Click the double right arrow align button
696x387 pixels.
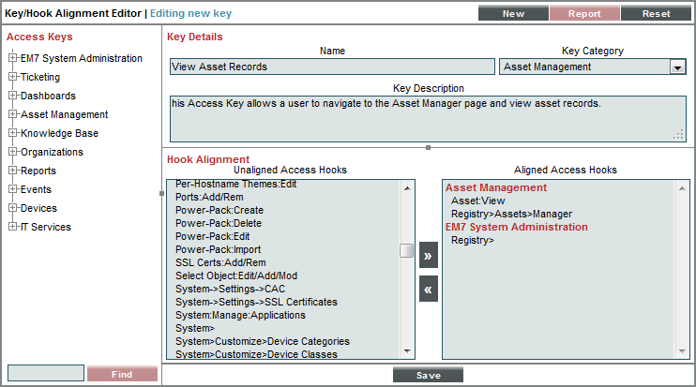click(429, 255)
